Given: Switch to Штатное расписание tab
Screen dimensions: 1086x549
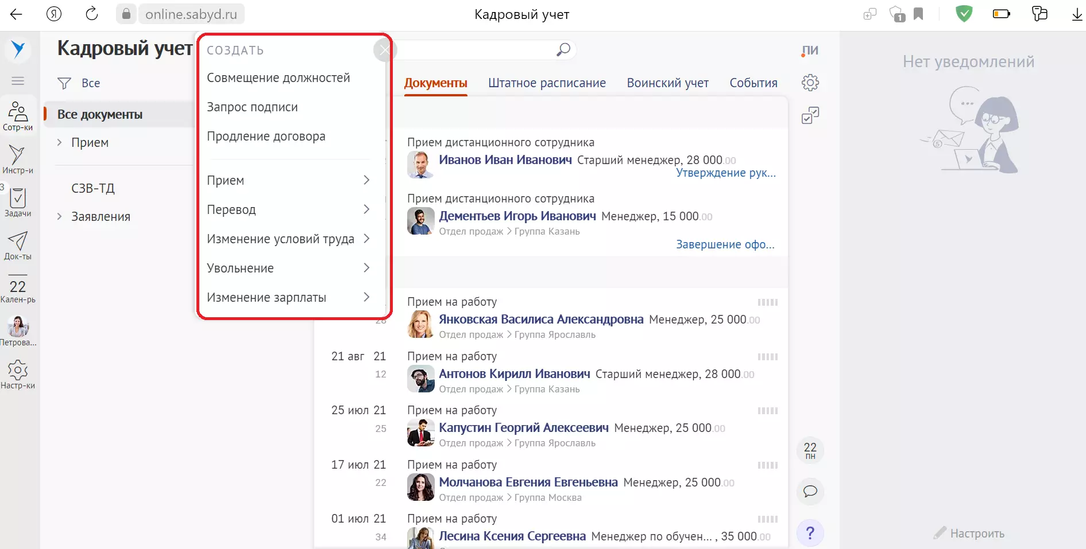Looking at the screenshot, I should coord(547,83).
